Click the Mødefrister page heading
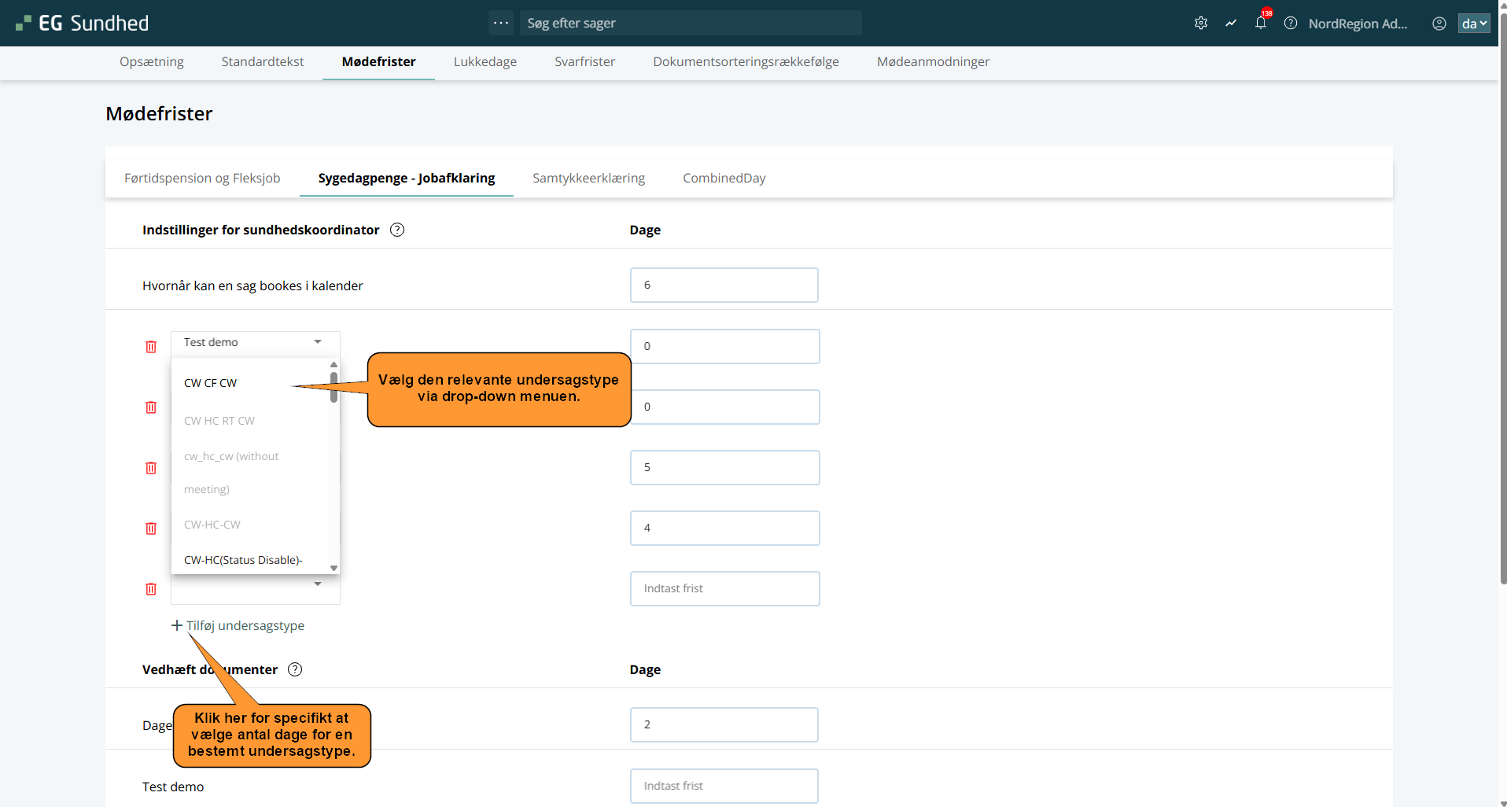Image resolution: width=1507 pixels, height=807 pixels. click(x=159, y=114)
